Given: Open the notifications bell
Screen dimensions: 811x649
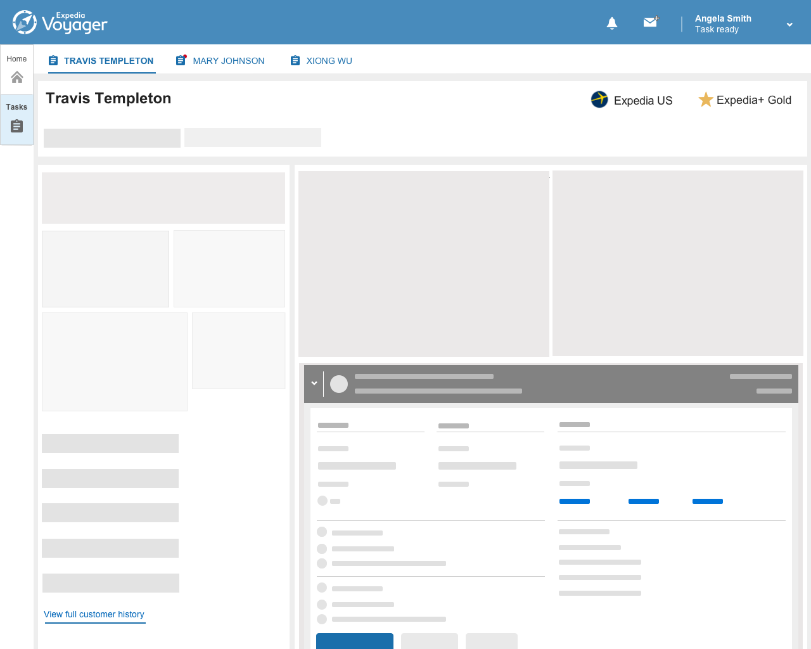Looking at the screenshot, I should coord(611,23).
